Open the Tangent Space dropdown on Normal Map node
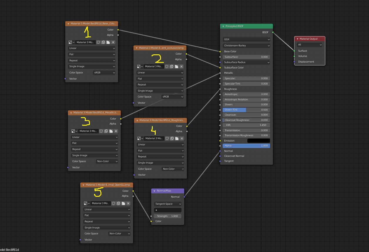The image size is (369, 252). 167,204
